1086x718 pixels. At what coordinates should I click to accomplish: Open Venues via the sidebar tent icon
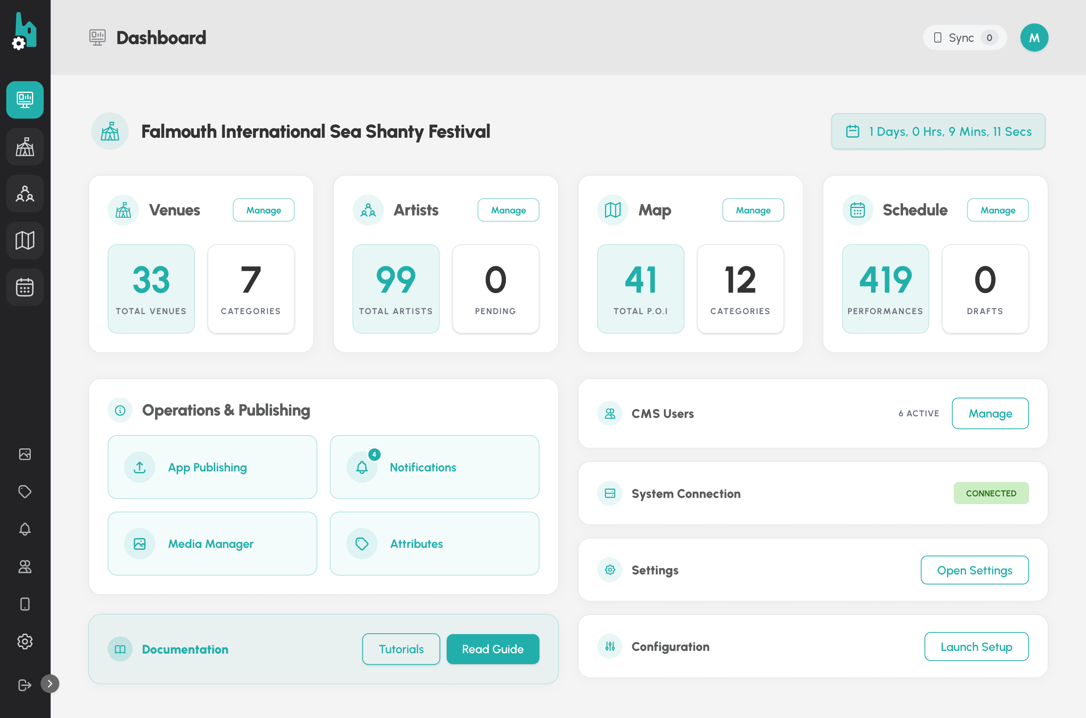coord(25,147)
